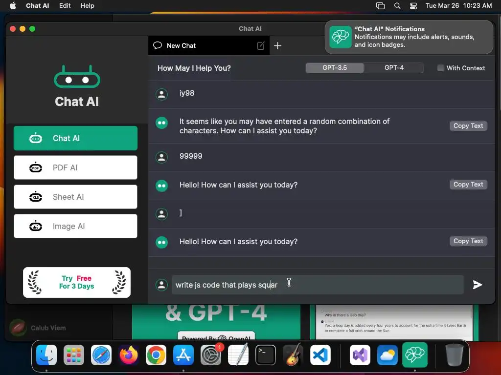Open the Chat AI menu in menu bar
The width and height of the screenshot is (501, 375).
(37, 6)
